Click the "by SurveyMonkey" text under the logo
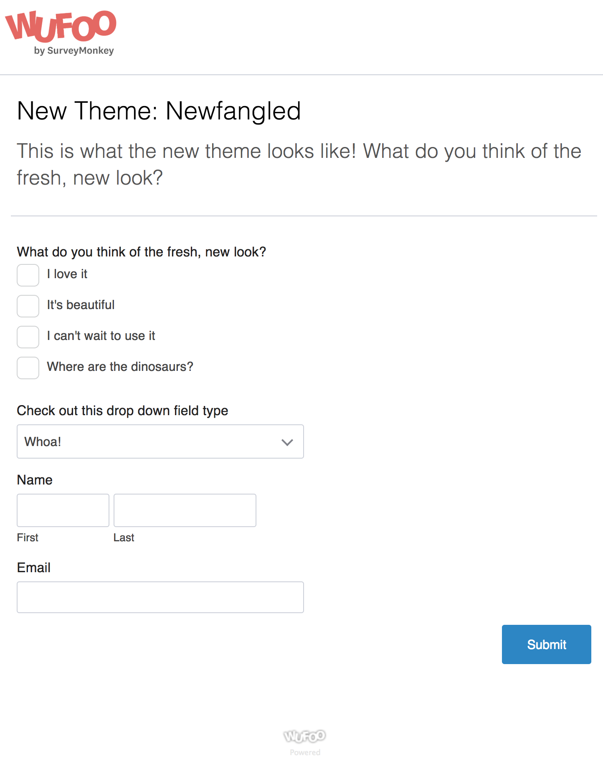 [x=74, y=51]
